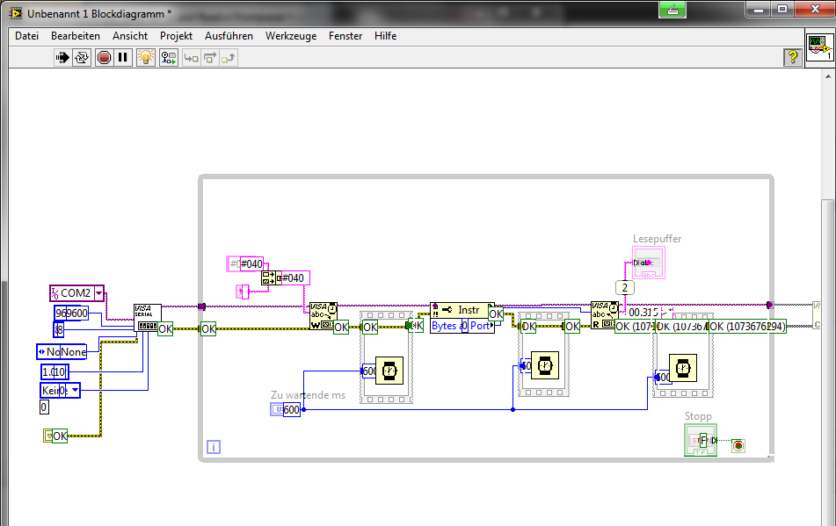Screen dimensions: 836x526
Task: Click the Run Continuously button
Action: 82,57
